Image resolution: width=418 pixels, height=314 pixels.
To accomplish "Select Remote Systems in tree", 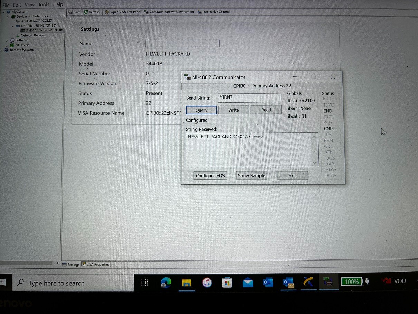I will pyautogui.click(x=19, y=50).
